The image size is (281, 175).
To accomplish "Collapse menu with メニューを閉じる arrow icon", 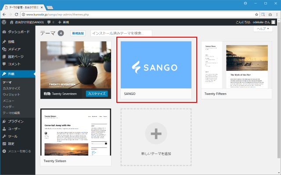I will pyautogui.click(x=4, y=151).
